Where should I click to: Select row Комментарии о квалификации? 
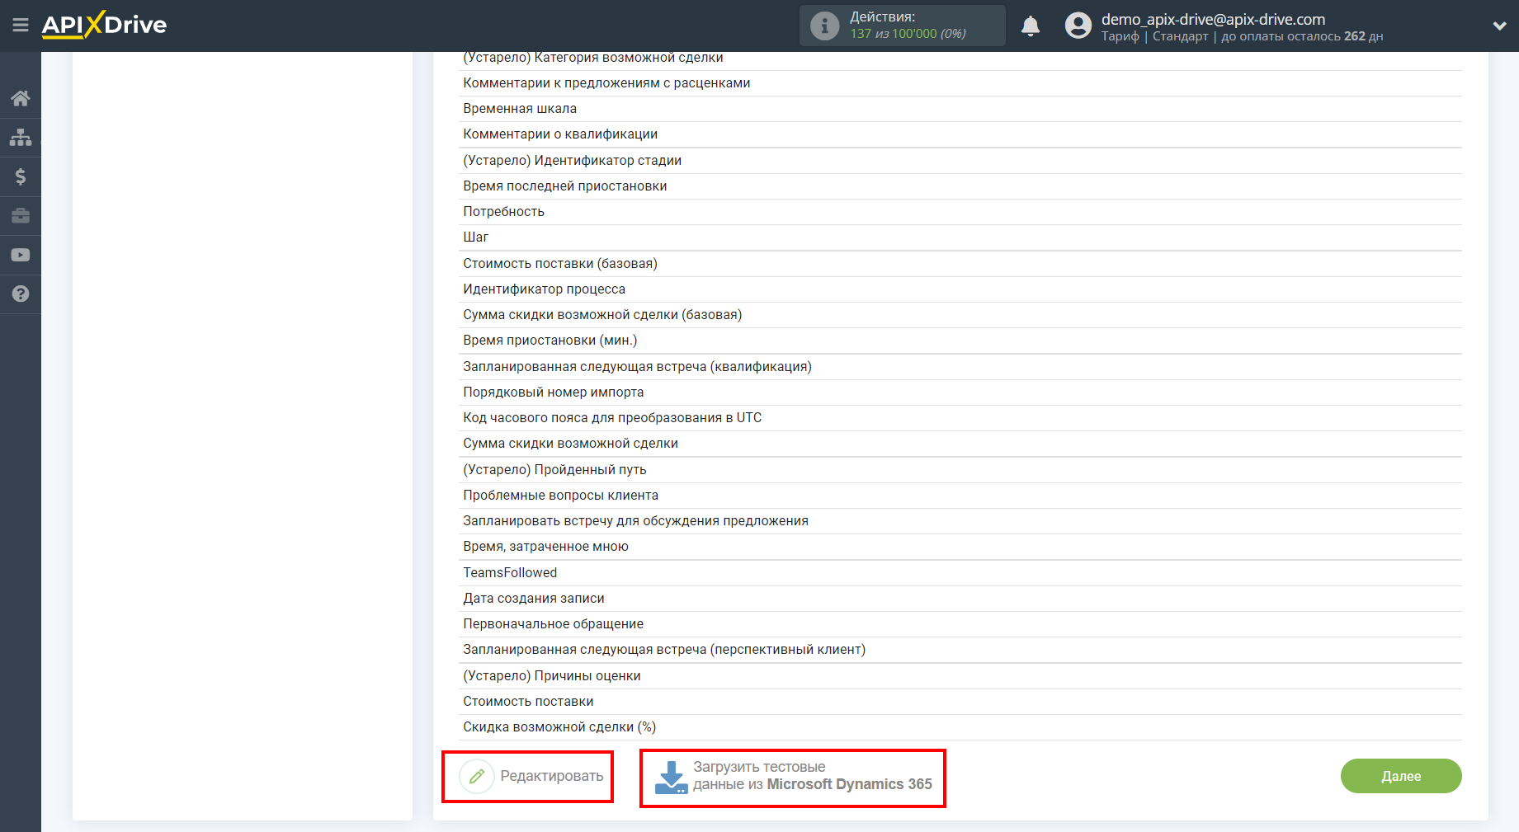960,134
